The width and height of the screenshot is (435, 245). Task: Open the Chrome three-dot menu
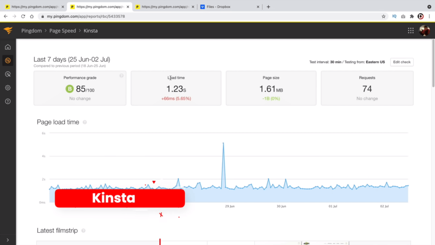click(429, 17)
